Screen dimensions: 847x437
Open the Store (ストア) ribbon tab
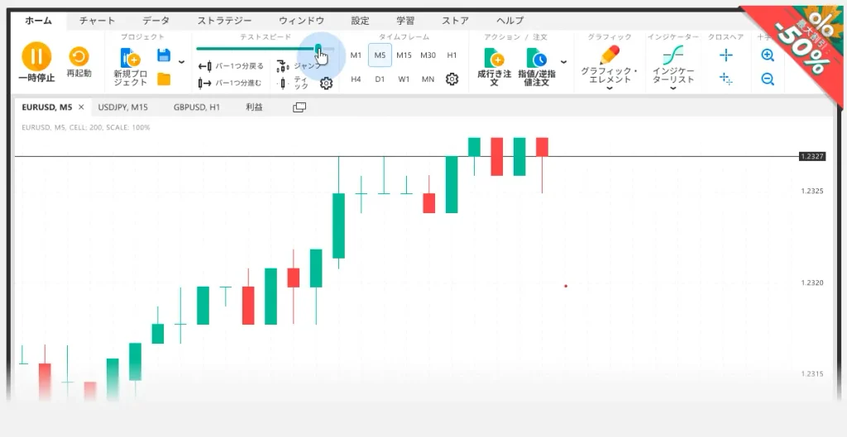[456, 21]
